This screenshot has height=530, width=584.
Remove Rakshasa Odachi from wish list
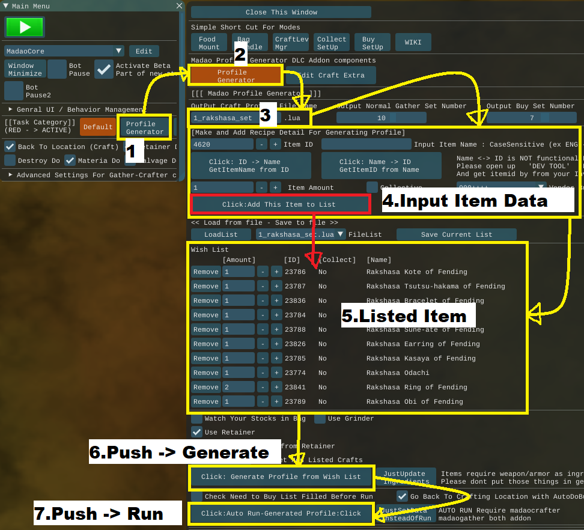click(x=205, y=373)
